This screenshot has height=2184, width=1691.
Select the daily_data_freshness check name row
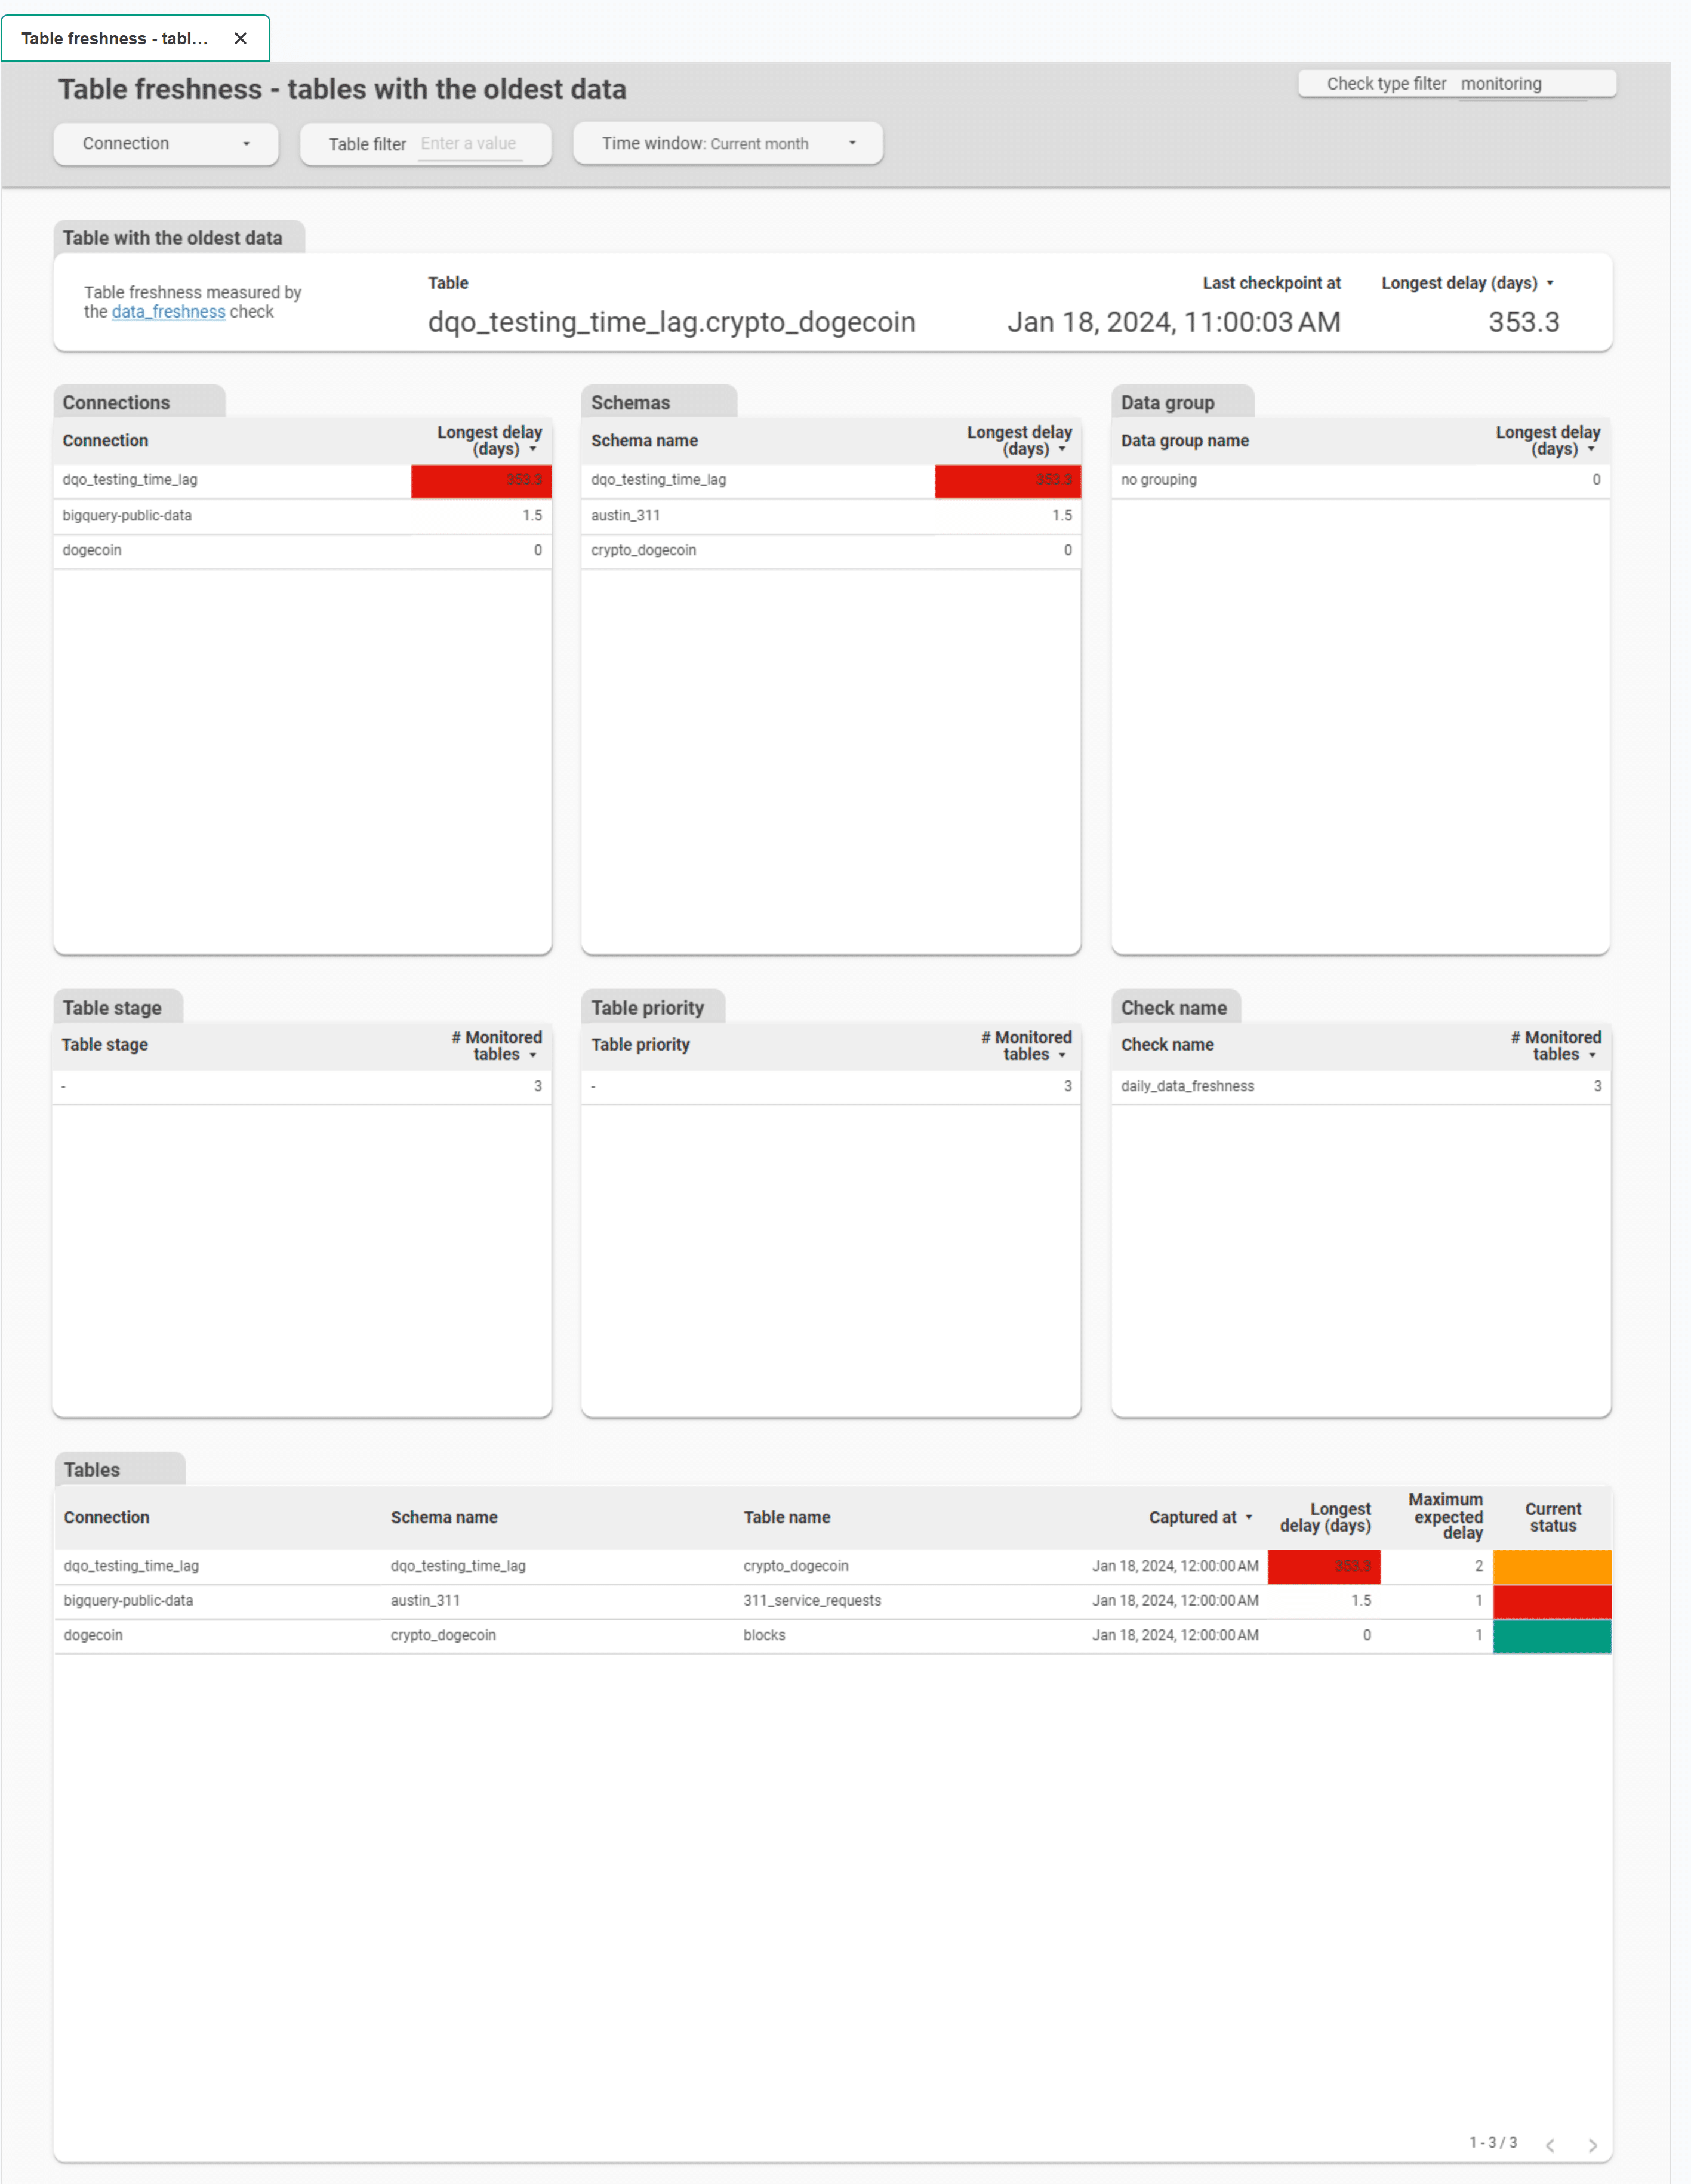click(x=1187, y=1086)
